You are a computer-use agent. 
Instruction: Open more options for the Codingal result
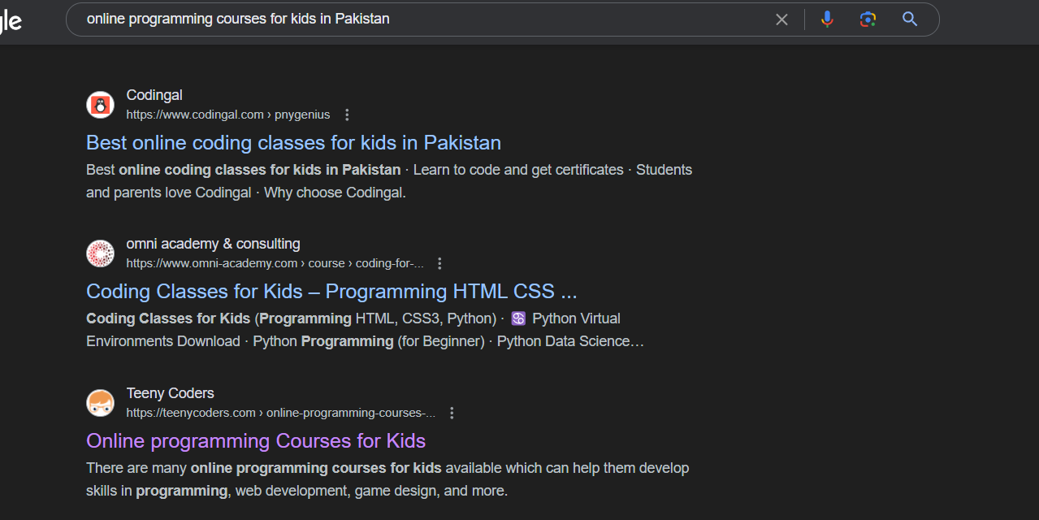[x=347, y=115]
